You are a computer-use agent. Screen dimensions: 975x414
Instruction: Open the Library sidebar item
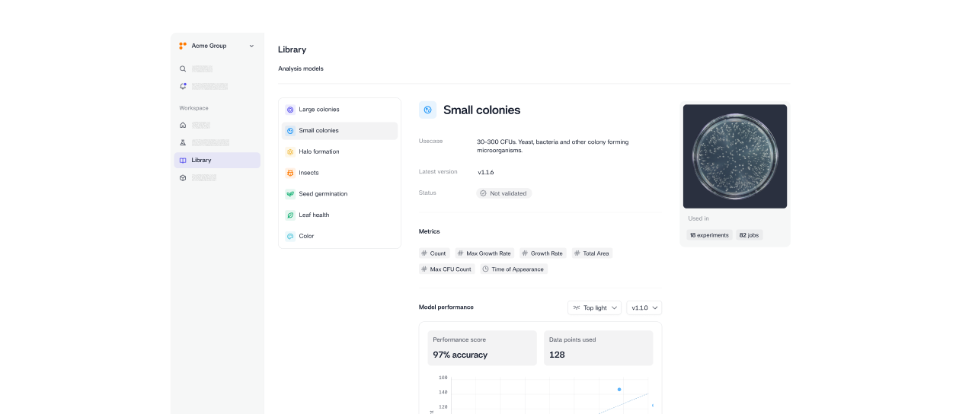[x=217, y=160]
